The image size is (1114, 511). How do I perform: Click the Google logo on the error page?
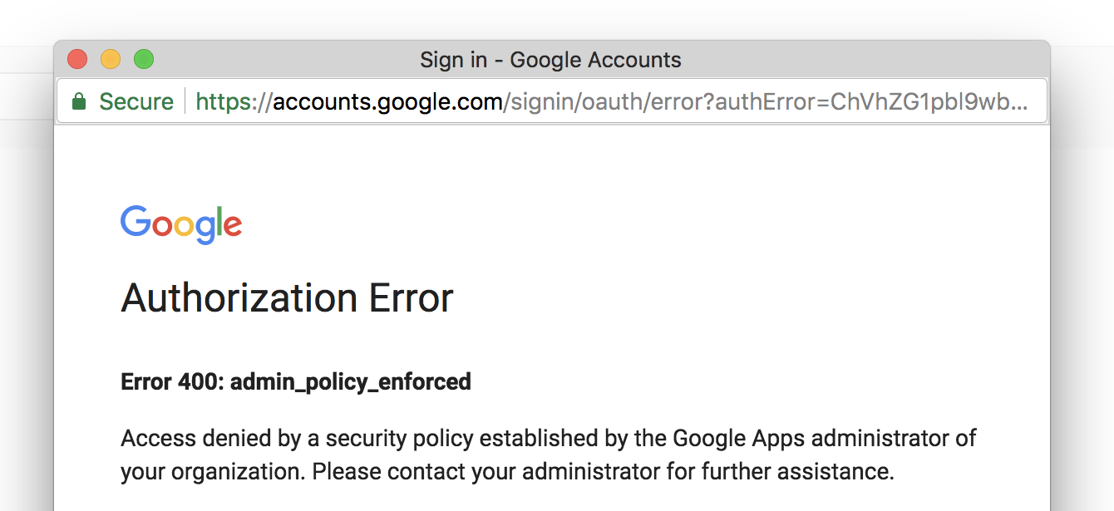181,223
